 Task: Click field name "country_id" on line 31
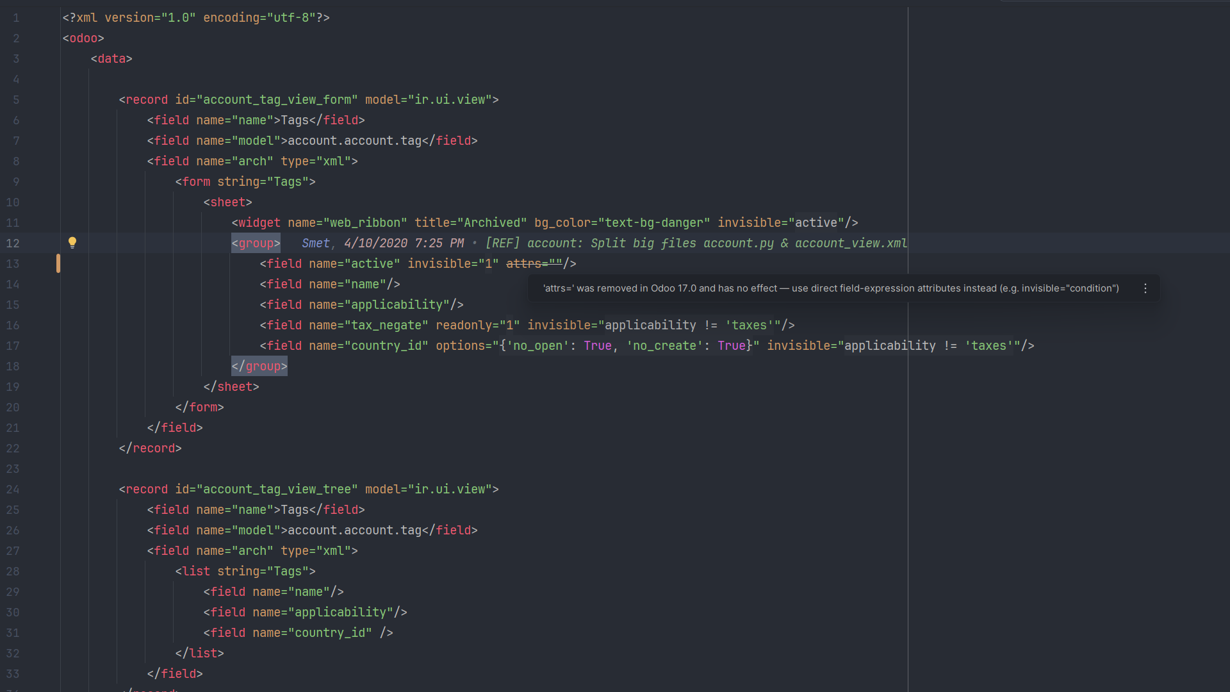tap(330, 632)
